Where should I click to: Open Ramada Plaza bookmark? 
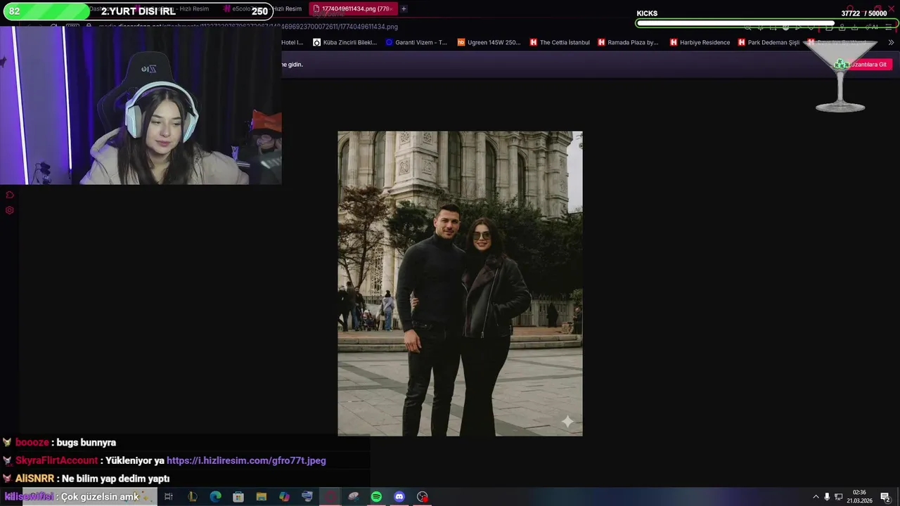[628, 42]
